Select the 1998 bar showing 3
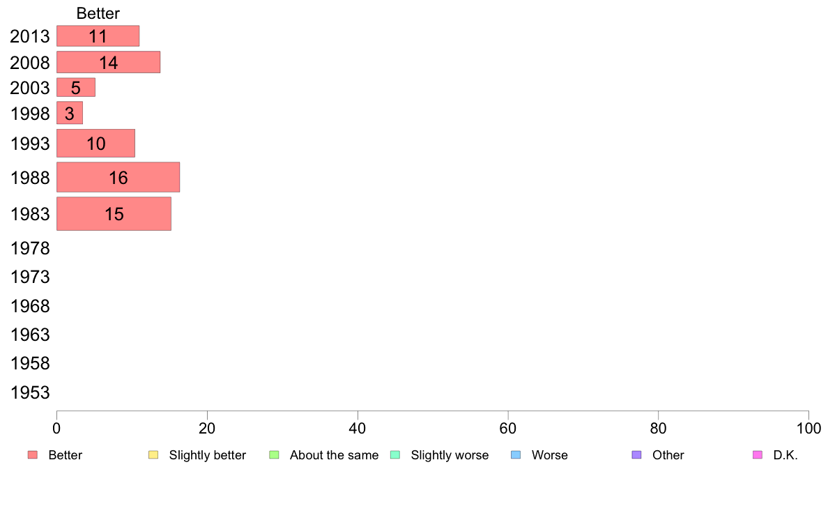Viewport: 828px width, 513px height. (x=70, y=113)
